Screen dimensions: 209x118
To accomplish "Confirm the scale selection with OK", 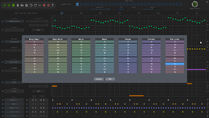I will click(110, 79).
